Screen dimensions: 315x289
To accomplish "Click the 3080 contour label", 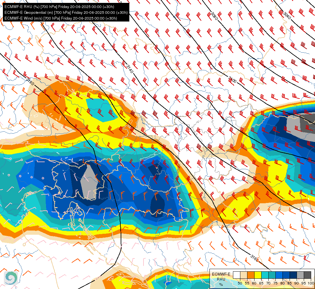I will click(214, 16).
